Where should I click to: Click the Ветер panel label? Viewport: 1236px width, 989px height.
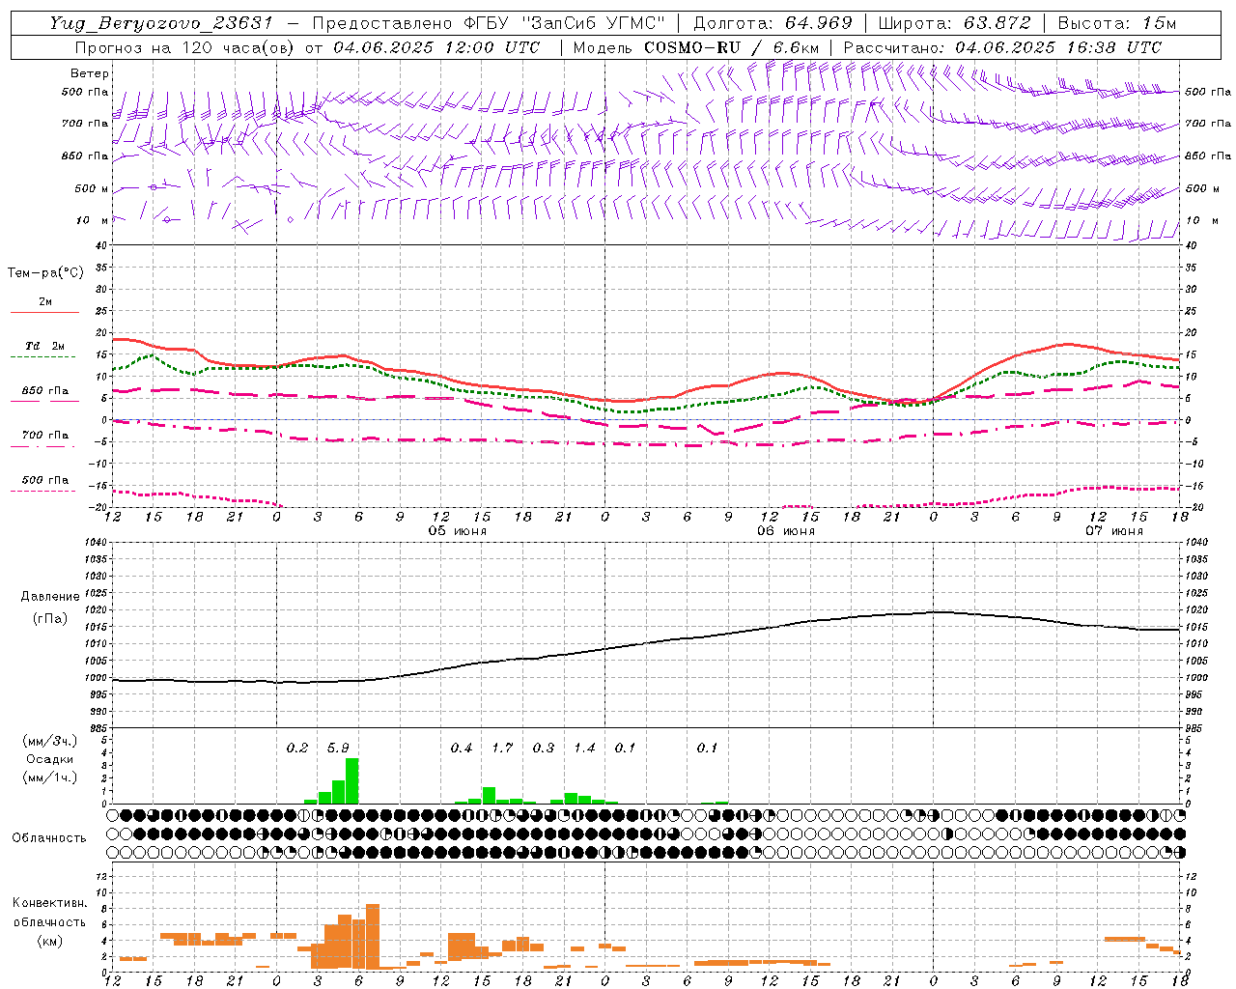tap(90, 73)
